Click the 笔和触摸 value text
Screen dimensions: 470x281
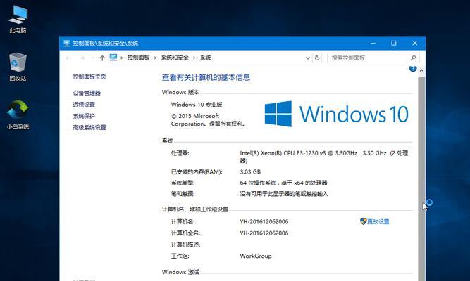coord(284,194)
